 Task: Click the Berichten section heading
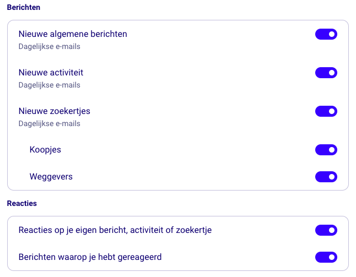click(23, 8)
